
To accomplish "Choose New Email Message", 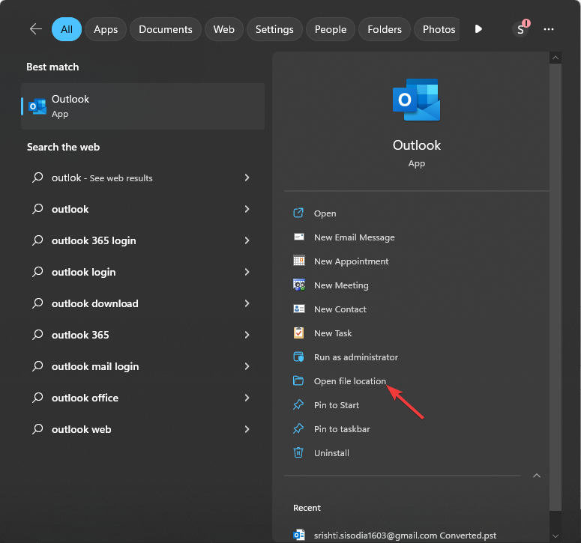I will pyautogui.click(x=355, y=237).
